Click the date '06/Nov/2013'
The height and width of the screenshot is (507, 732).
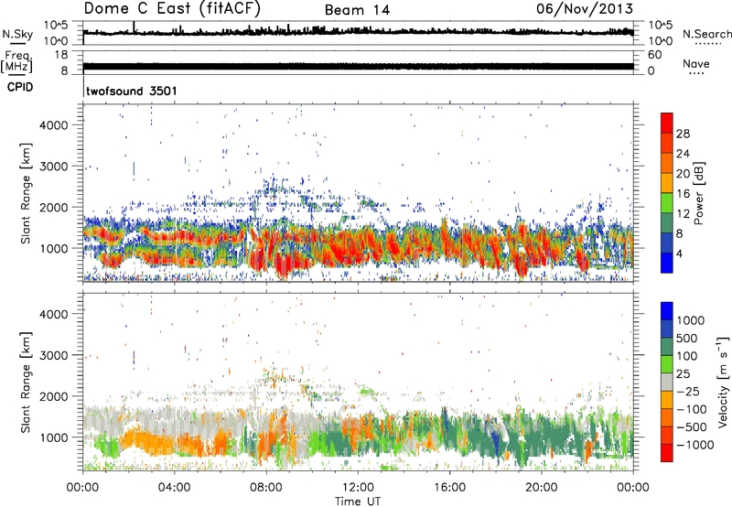(x=585, y=9)
